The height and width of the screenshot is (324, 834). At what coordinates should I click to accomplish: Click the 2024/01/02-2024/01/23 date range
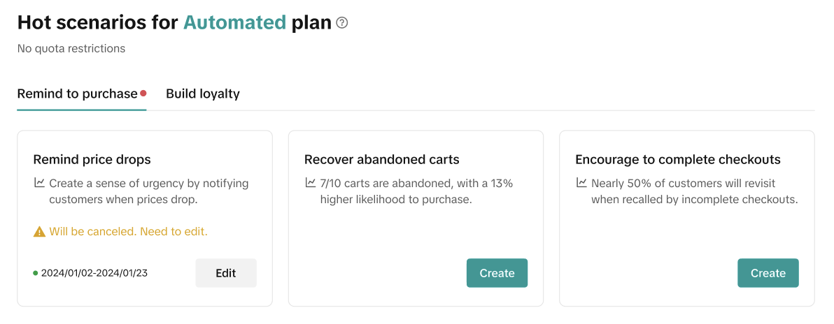click(x=94, y=273)
